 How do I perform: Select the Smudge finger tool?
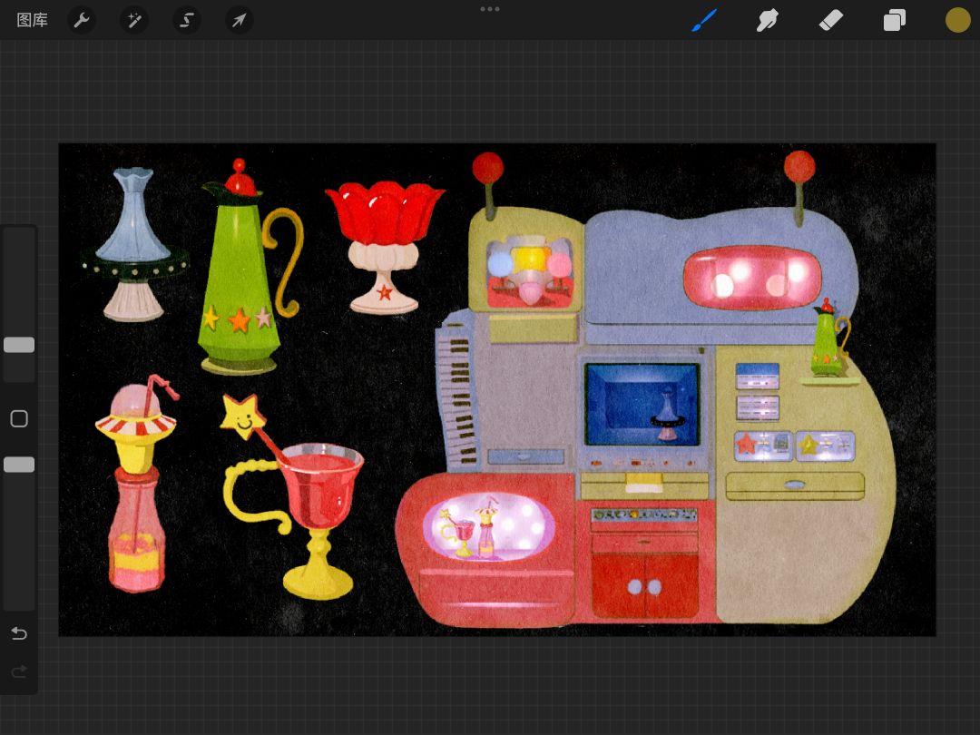pos(767,20)
